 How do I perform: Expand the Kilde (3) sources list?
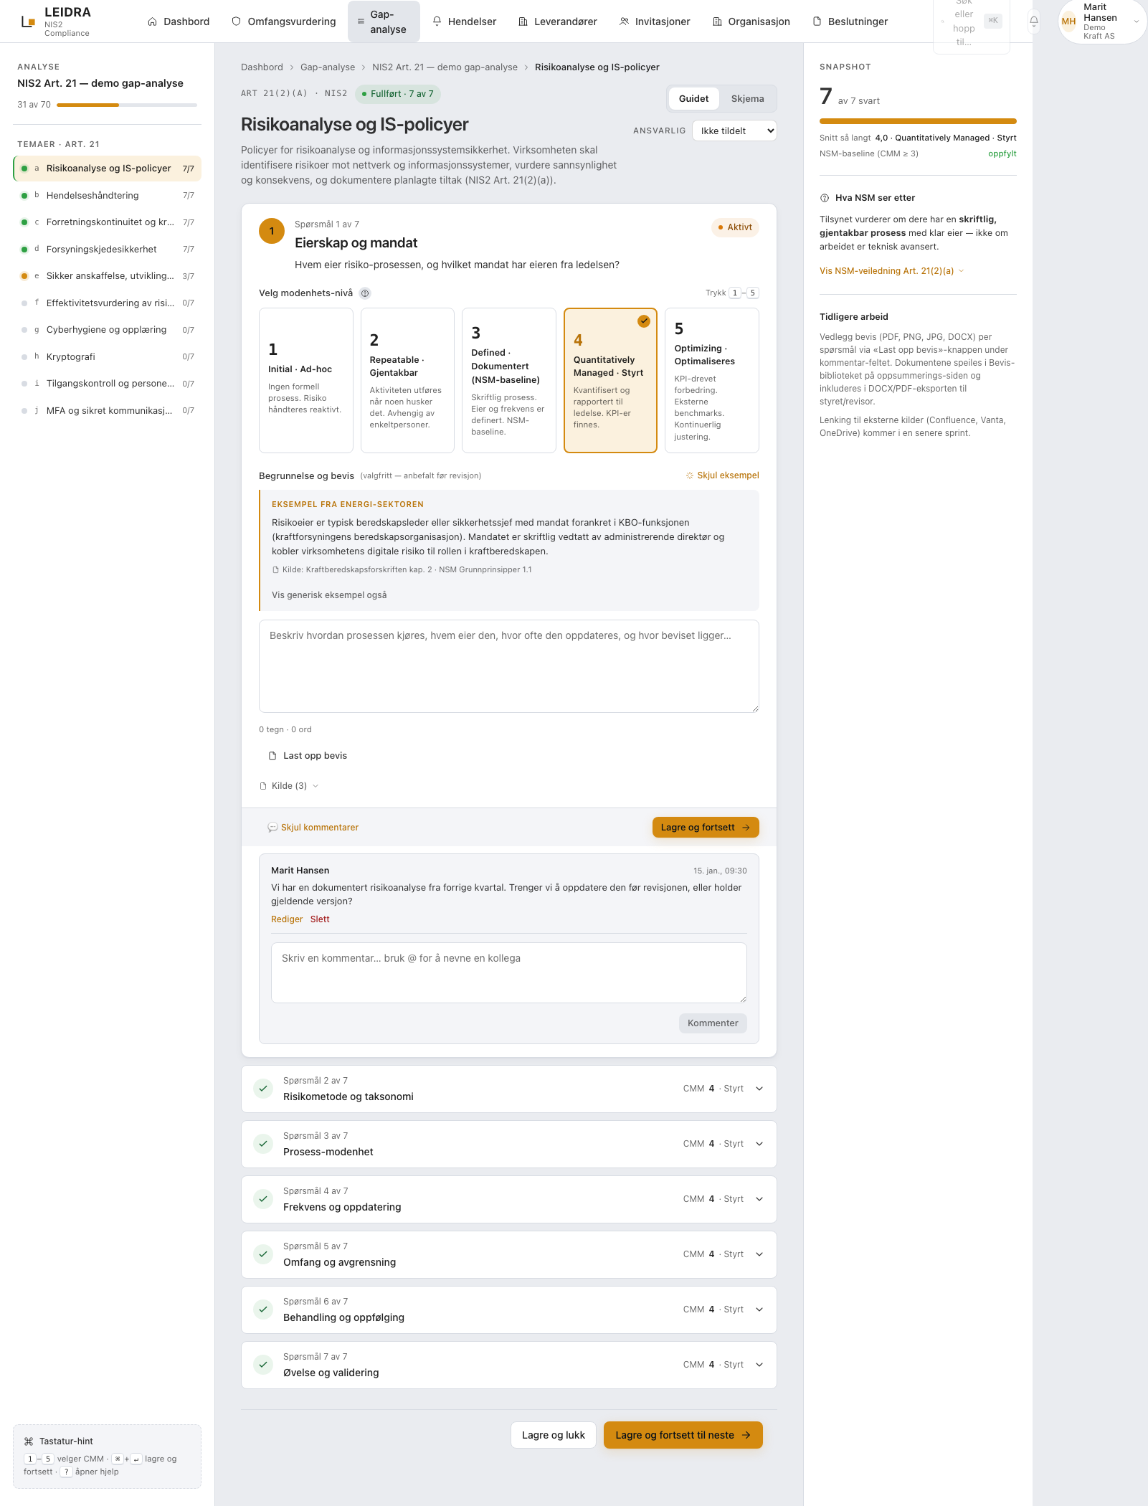pyautogui.click(x=289, y=786)
